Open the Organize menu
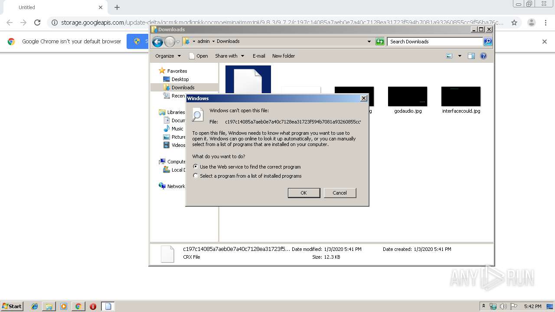This screenshot has width=555, height=312. [168, 56]
